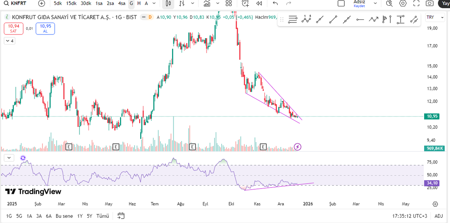The height and width of the screenshot is (223, 450).
Task: Toggle fullscreen chart mode
Action: click(416, 3)
